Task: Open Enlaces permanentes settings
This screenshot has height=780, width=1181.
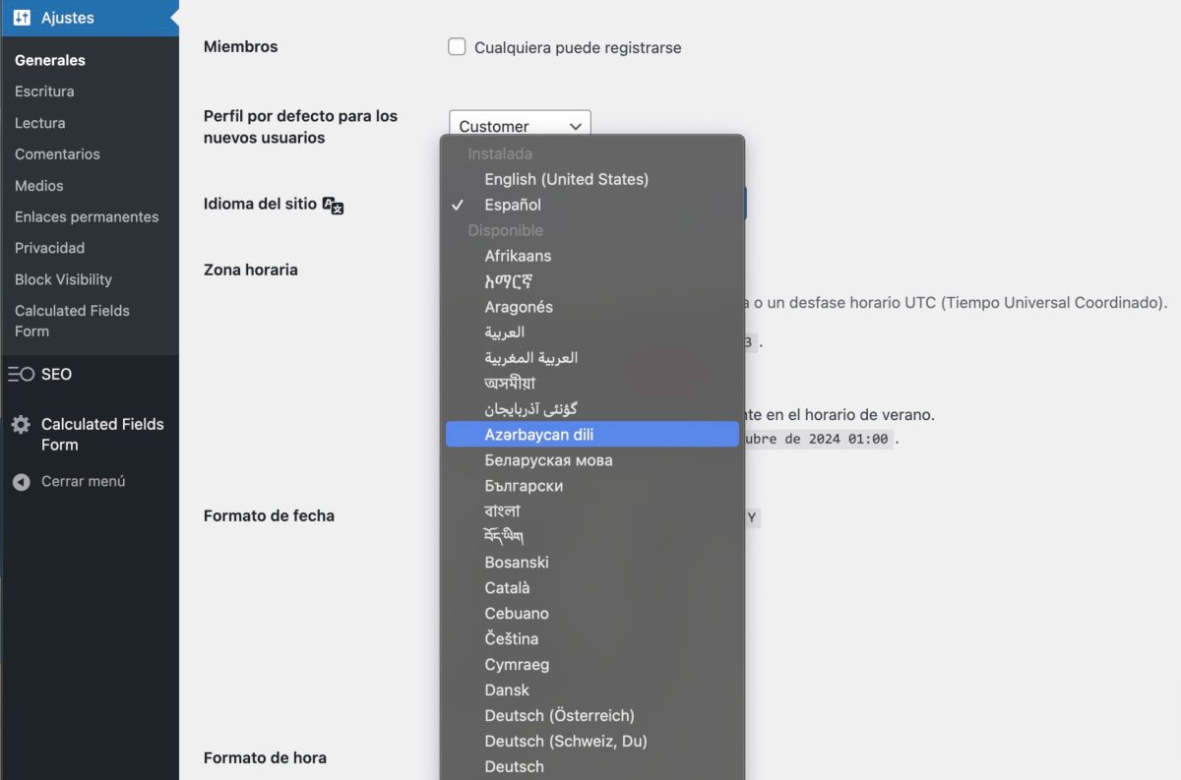Action: (x=87, y=216)
